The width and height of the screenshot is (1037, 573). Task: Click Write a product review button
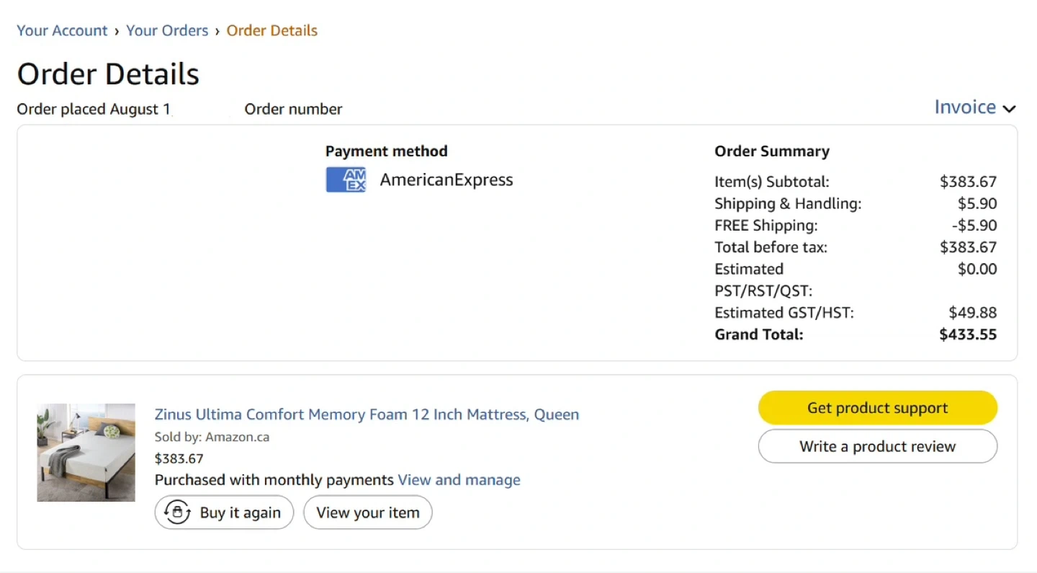coord(877,446)
